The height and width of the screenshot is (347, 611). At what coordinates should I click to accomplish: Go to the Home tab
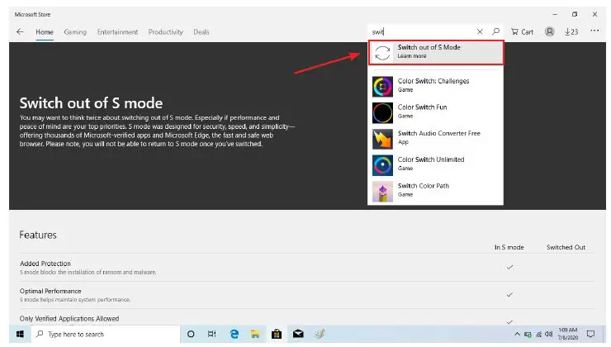tap(45, 32)
